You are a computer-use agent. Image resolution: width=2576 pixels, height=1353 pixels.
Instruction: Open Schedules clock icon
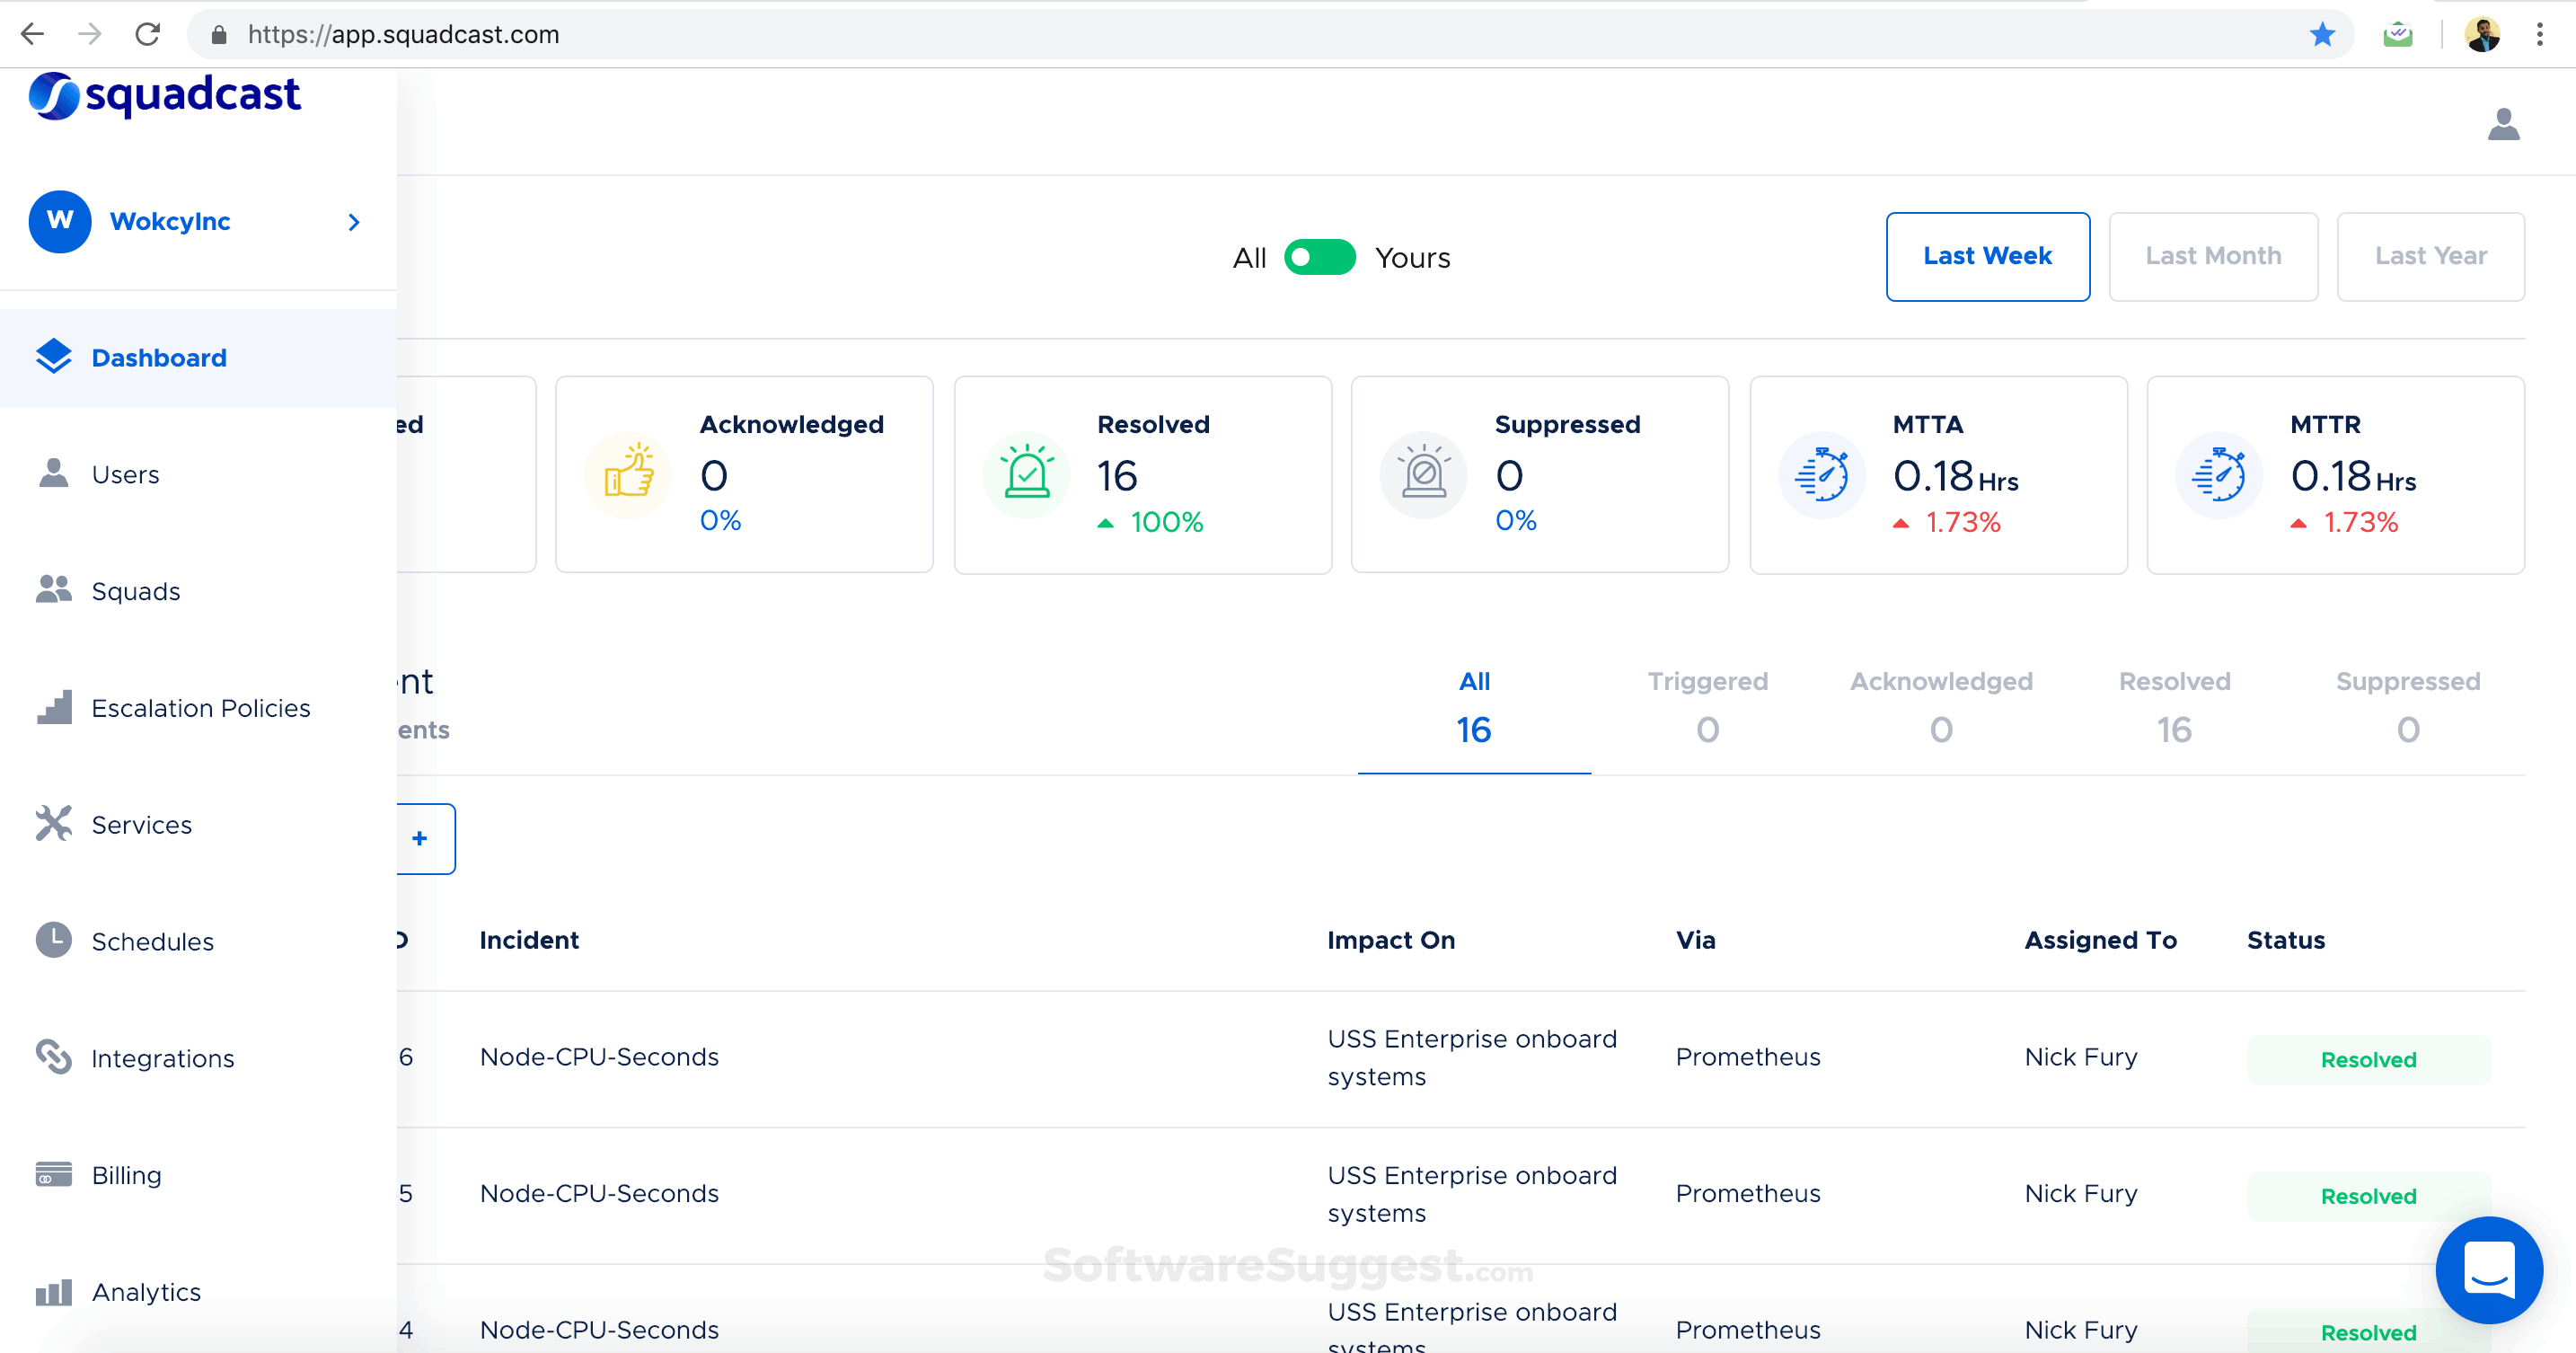tap(53, 940)
